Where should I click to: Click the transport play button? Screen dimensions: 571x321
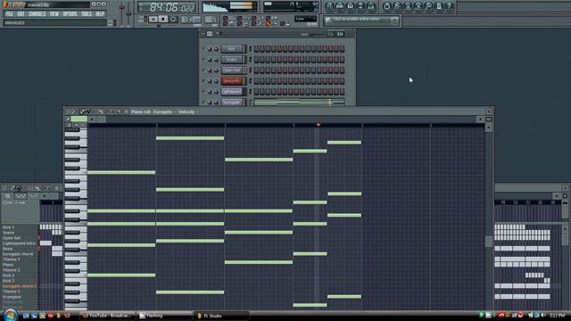[x=153, y=20]
